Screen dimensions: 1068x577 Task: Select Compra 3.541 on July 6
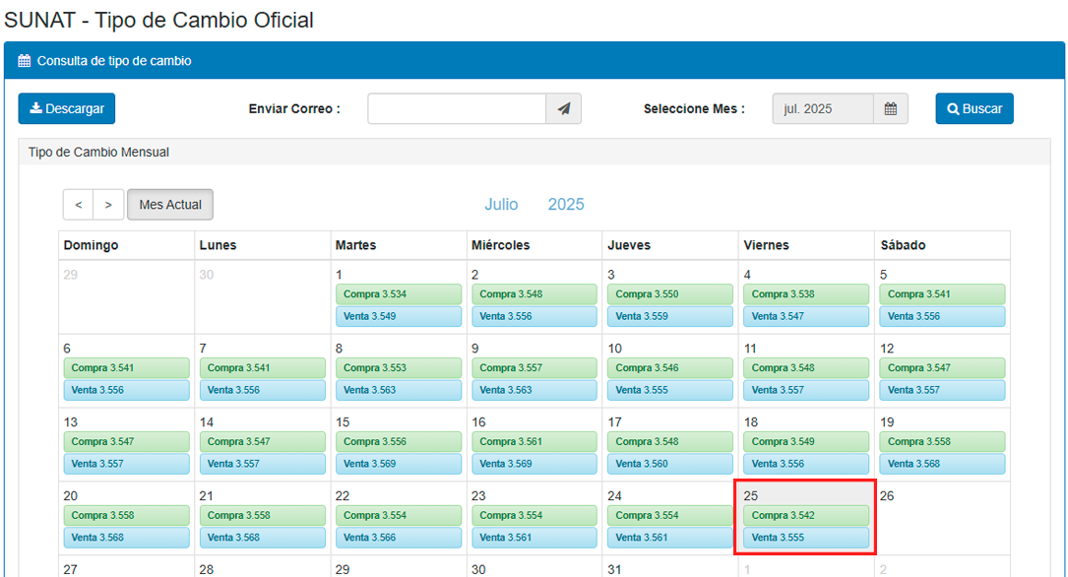127,368
